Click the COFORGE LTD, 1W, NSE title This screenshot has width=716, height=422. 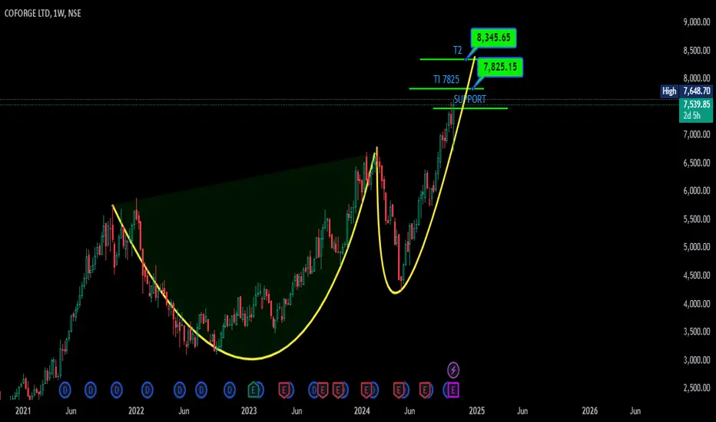[x=43, y=13]
